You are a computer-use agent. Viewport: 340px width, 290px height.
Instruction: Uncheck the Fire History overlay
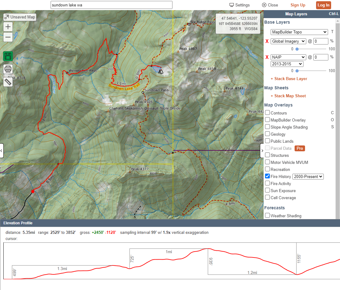268,176
